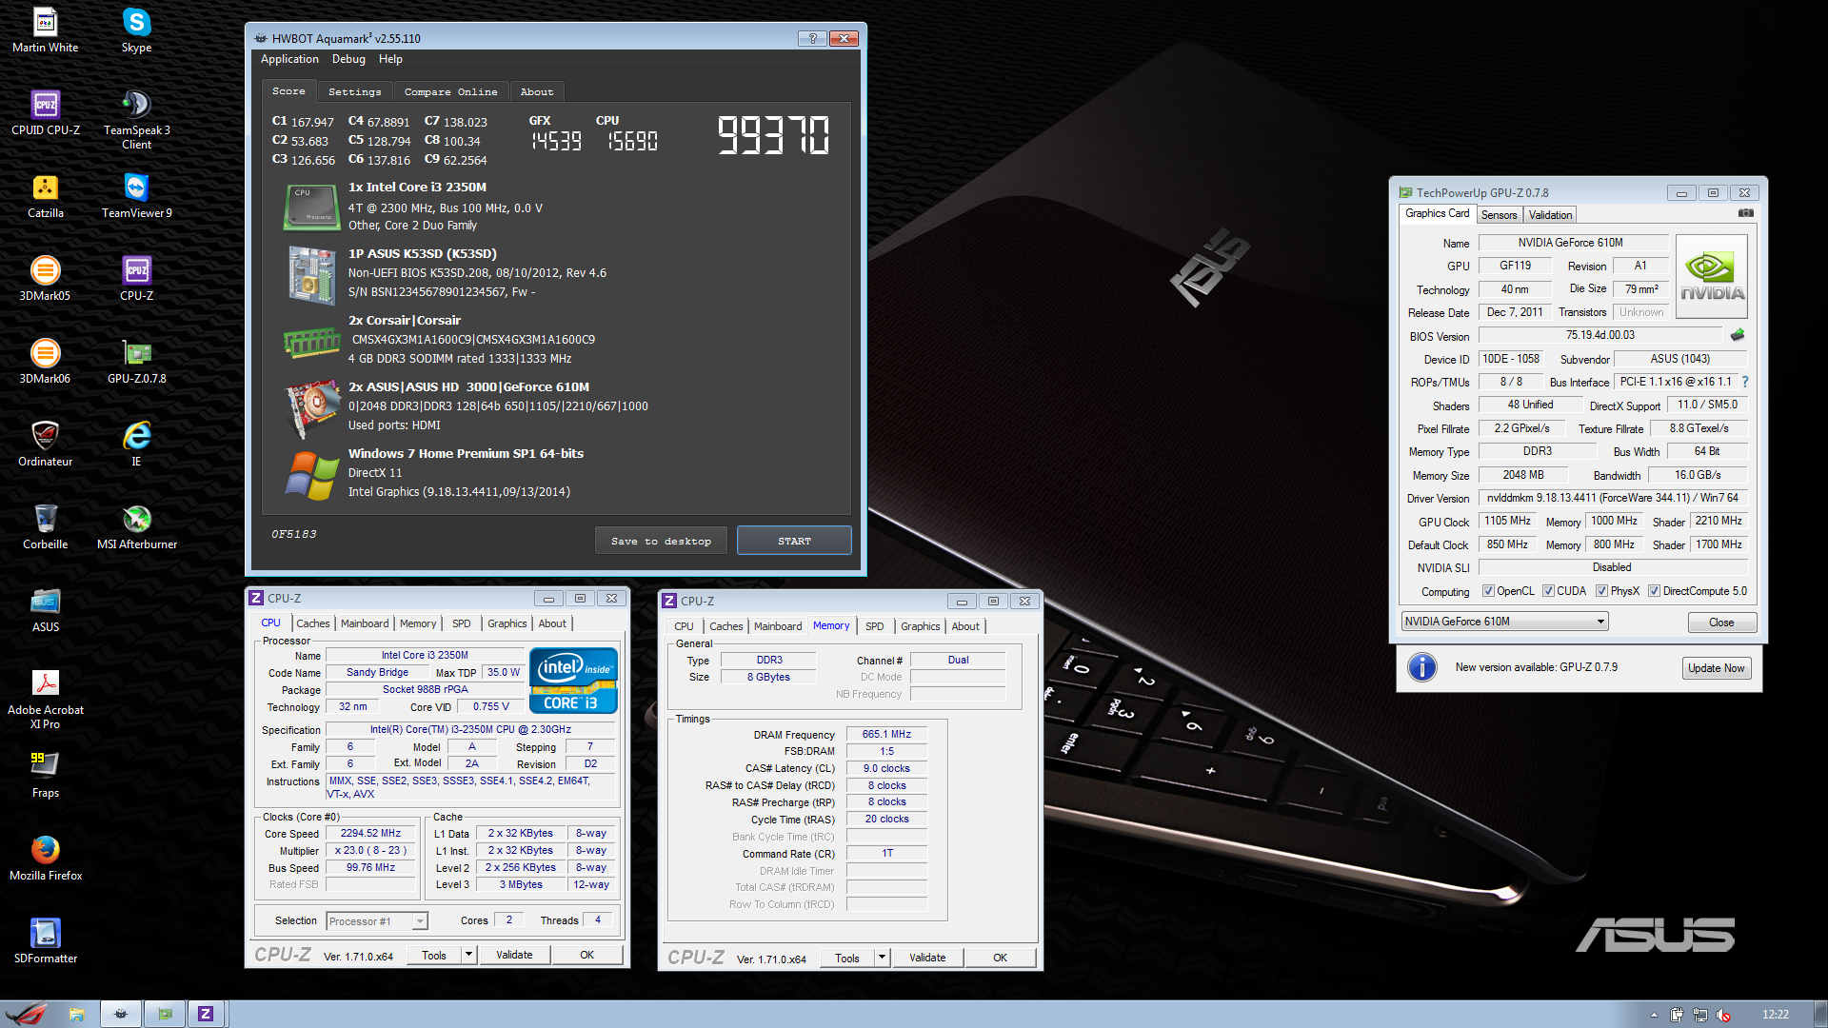Launch TeamViewer 9 from the desktop
The image size is (1828, 1028).
[x=136, y=195]
